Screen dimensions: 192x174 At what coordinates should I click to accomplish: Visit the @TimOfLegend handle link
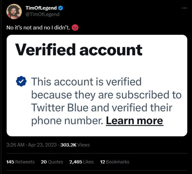click(x=43, y=14)
